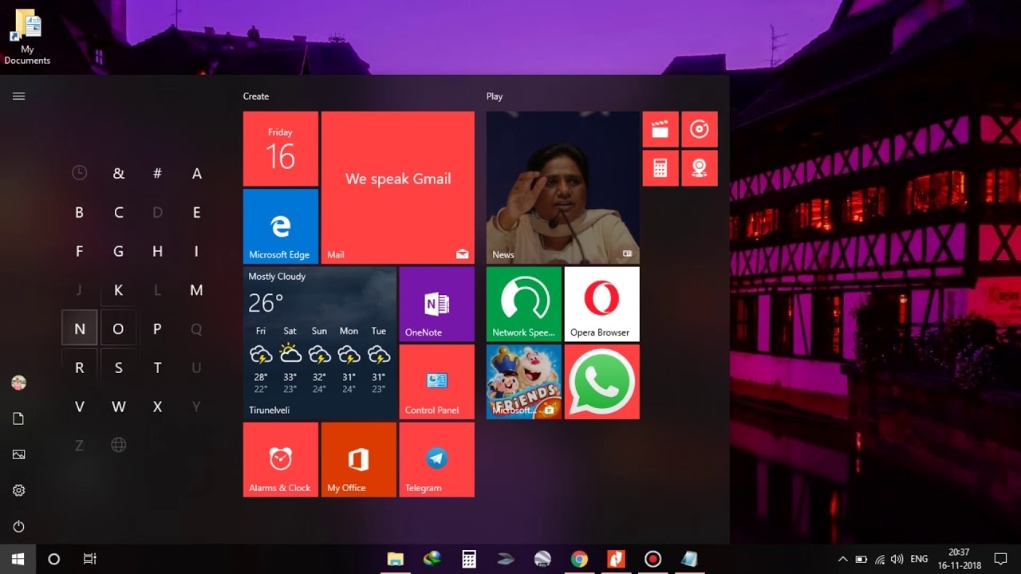Open the OneNote tile
1021x574 pixels.
[x=436, y=304]
